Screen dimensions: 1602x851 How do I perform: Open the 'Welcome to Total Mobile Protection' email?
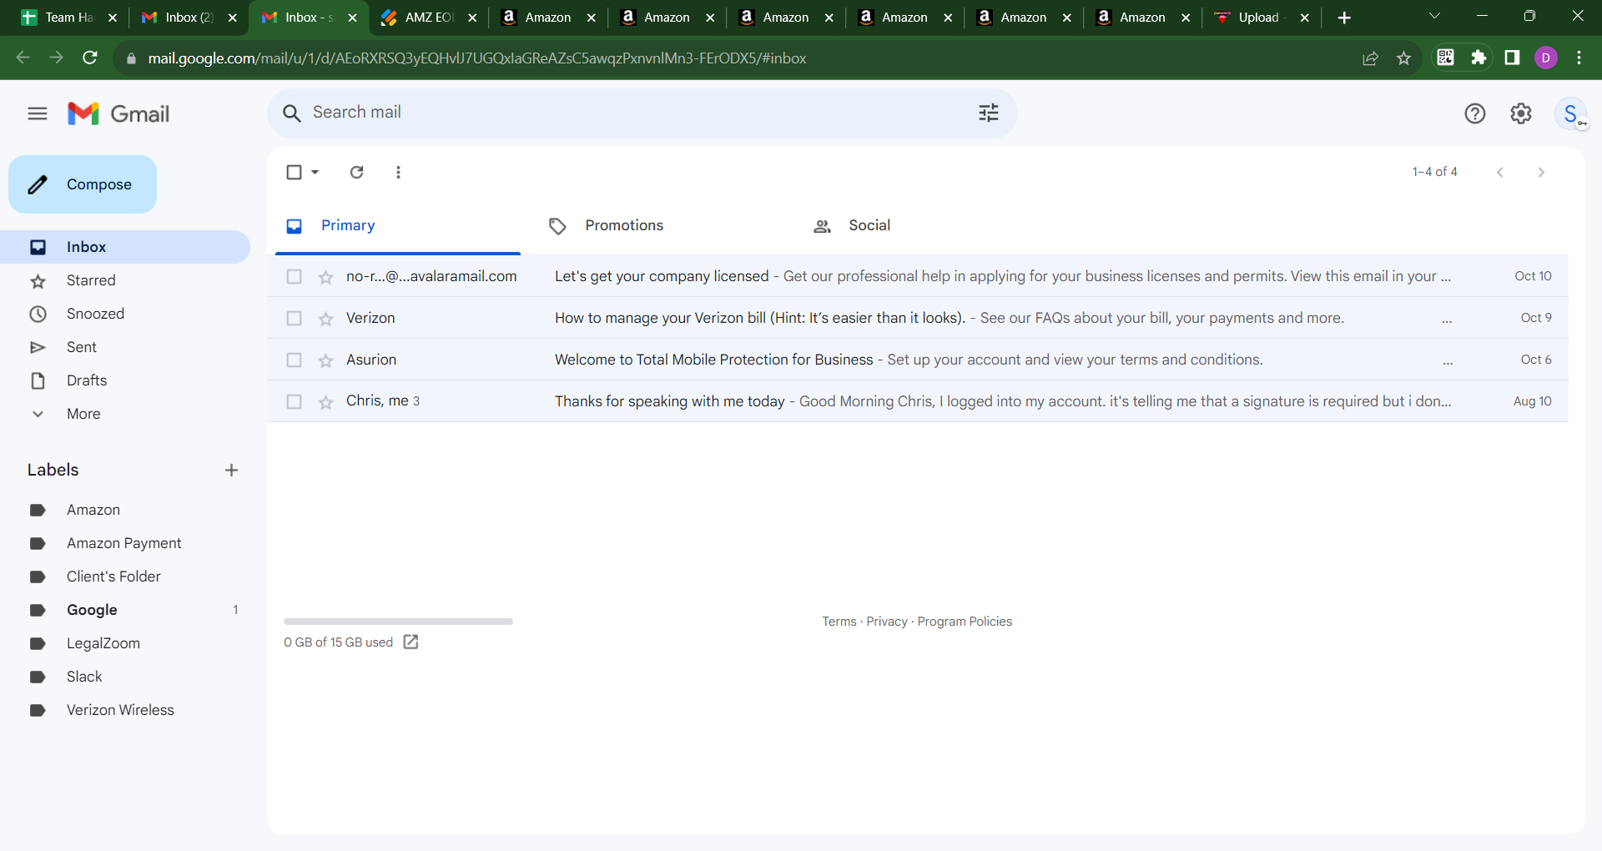[x=918, y=360]
